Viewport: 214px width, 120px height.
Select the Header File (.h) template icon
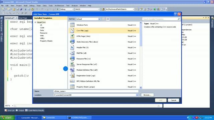[x=72, y=47]
